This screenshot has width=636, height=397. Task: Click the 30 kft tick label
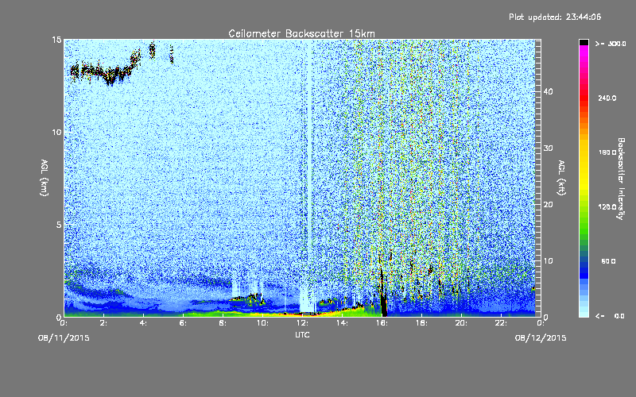[x=549, y=148]
